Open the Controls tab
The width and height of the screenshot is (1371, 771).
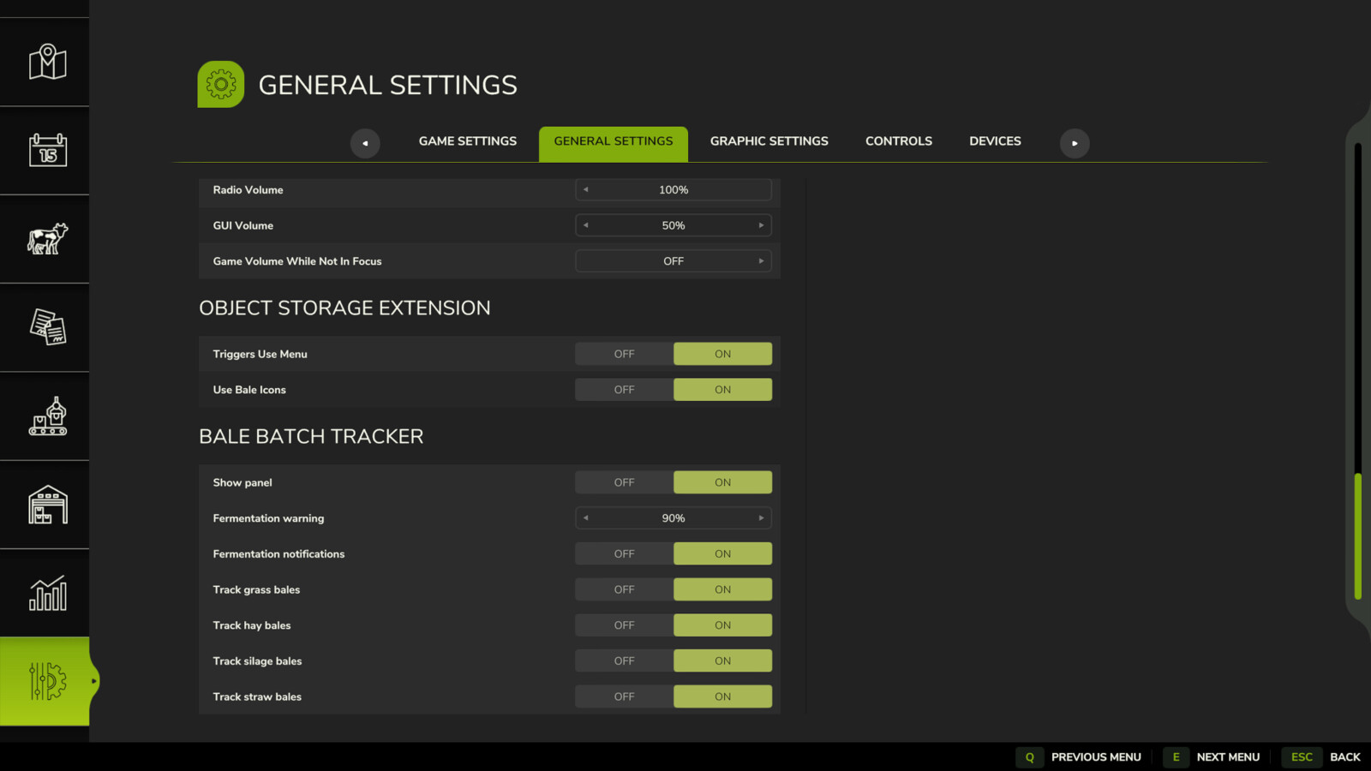pyautogui.click(x=899, y=141)
